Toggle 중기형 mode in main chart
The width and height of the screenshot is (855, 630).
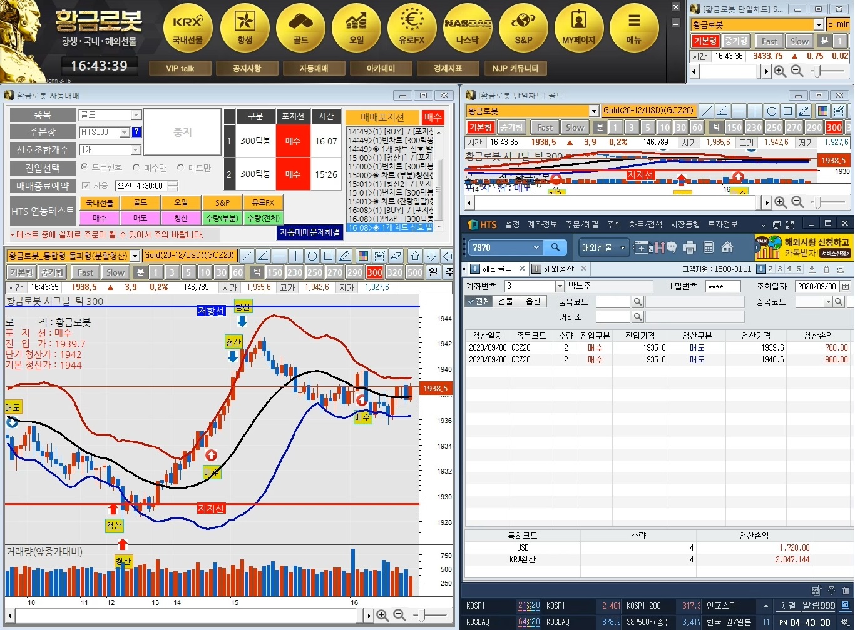(52, 272)
